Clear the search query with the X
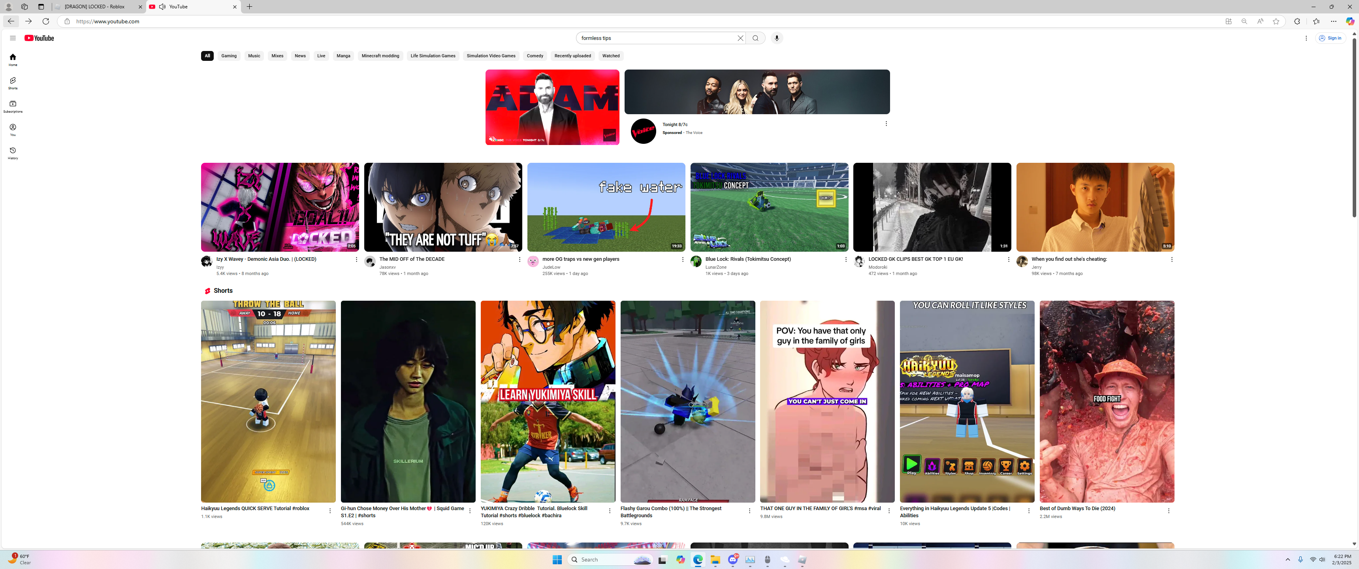 coord(740,38)
